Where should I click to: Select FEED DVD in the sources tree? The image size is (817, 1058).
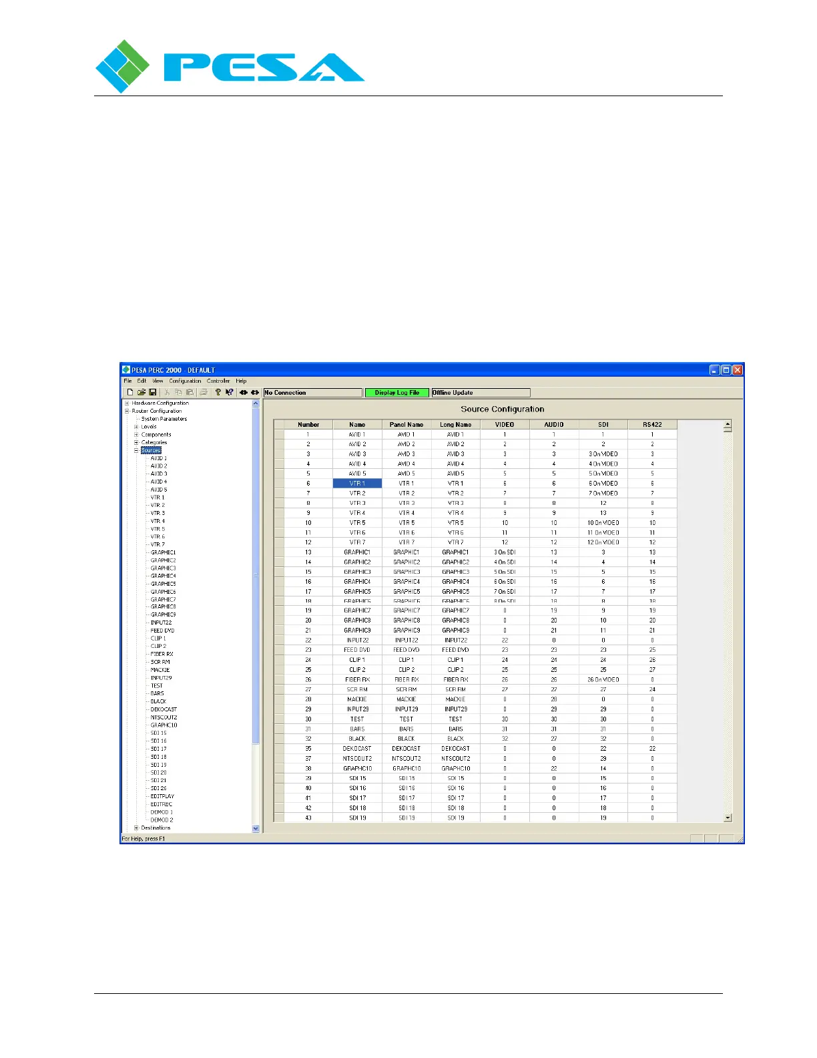[162, 631]
